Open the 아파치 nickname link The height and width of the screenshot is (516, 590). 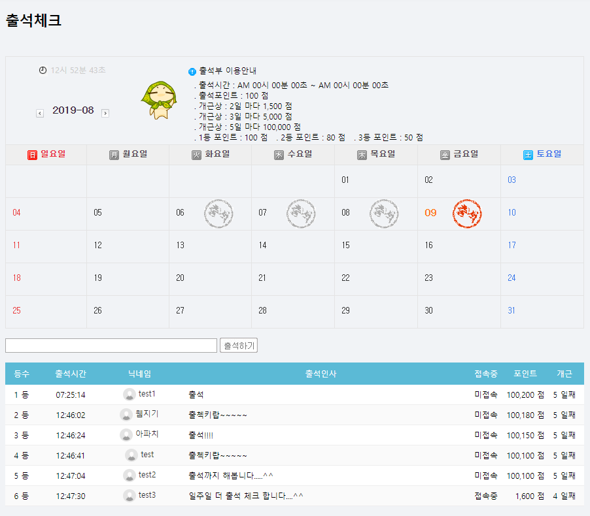coord(147,434)
